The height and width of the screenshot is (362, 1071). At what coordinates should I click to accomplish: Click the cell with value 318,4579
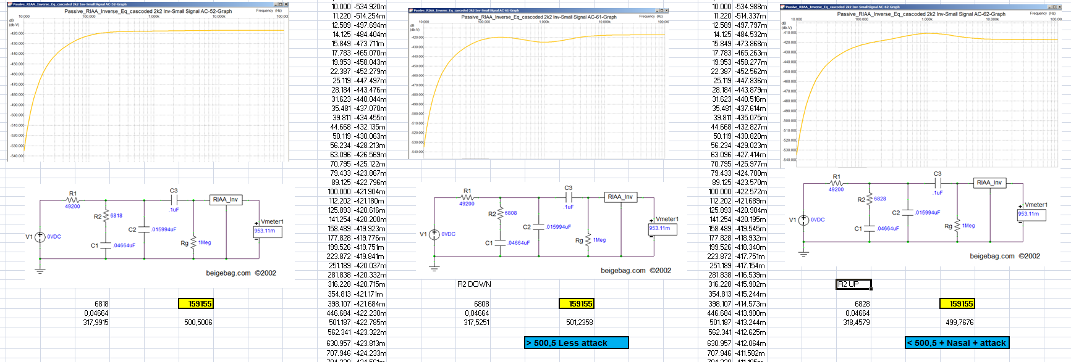click(857, 323)
